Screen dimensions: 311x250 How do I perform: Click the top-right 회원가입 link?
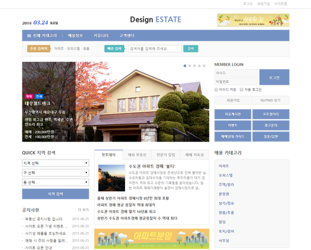click(263, 4)
